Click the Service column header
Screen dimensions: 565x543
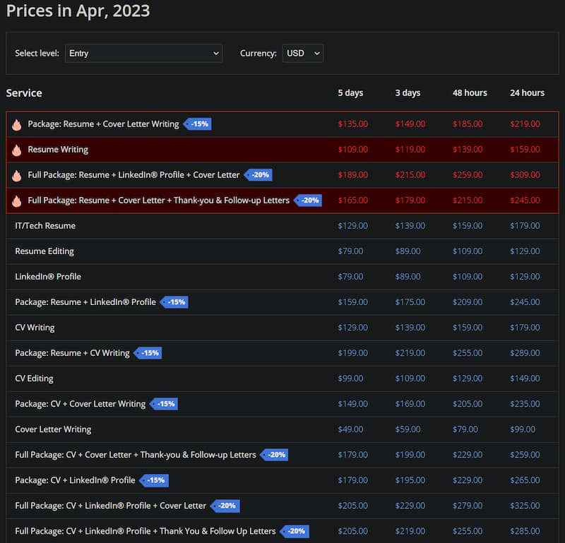click(24, 93)
